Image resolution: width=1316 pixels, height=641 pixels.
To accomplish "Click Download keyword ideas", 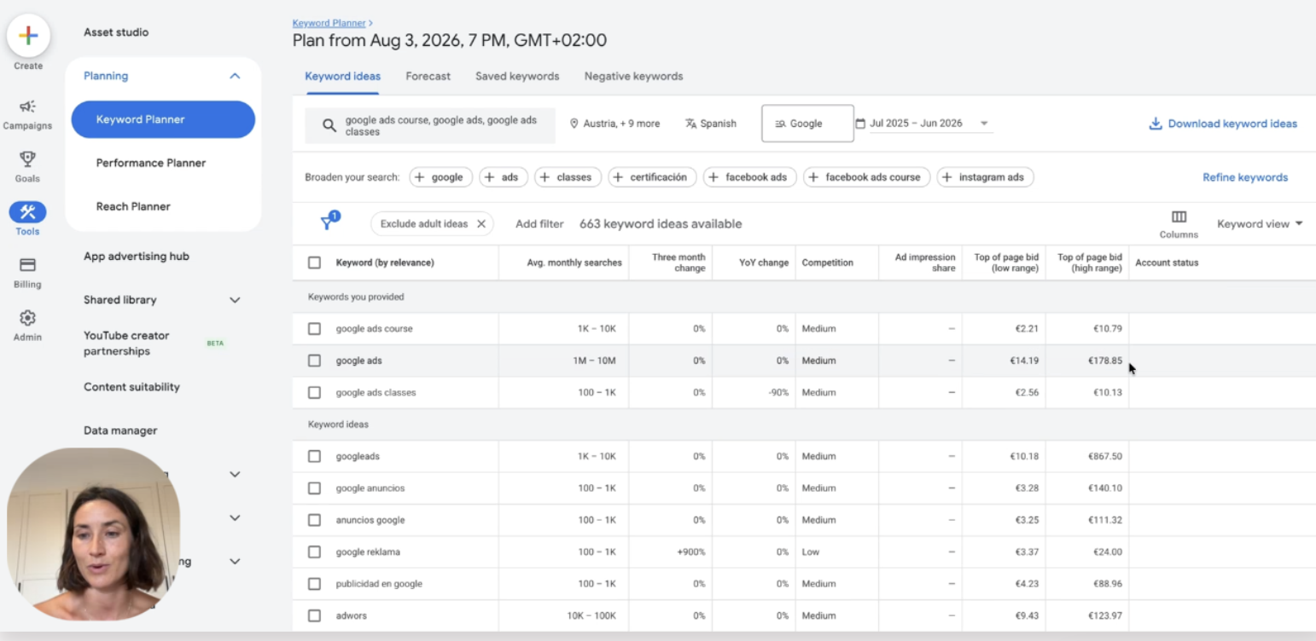I will [1223, 124].
